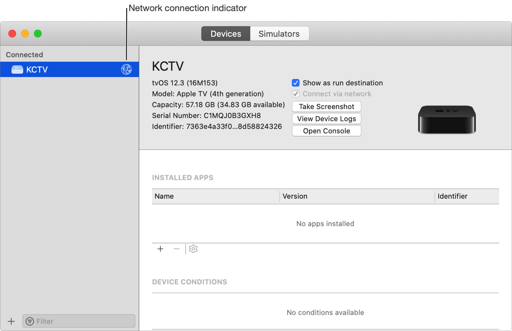Switch to the Simulators tab
This screenshot has width=512, height=331.
coord(279,33)
